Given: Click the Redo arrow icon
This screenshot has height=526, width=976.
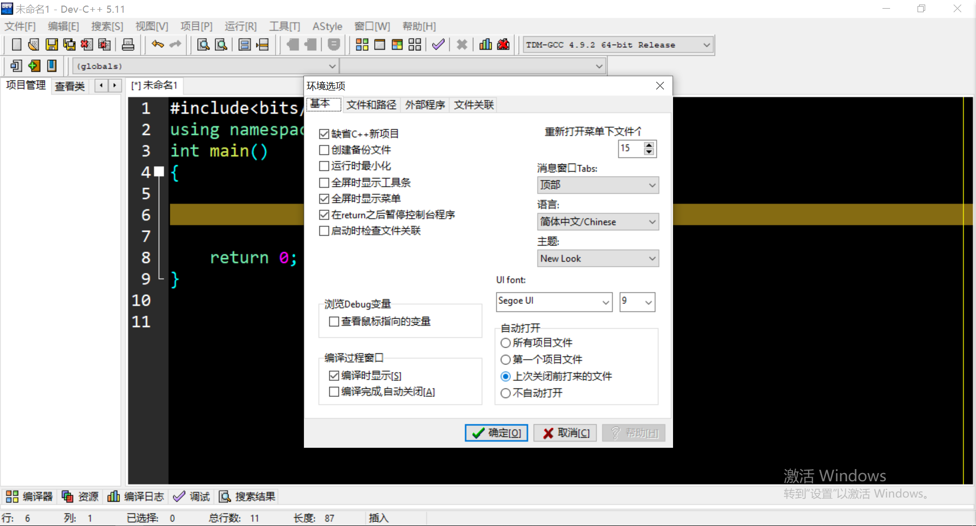Looking at the screenshot, I should (175, 45).
